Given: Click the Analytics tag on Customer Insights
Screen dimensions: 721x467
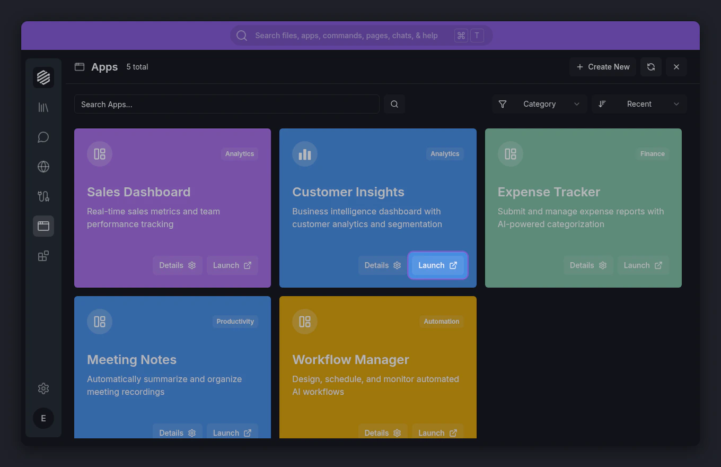Looking at the screenshot, I should 445,154.
